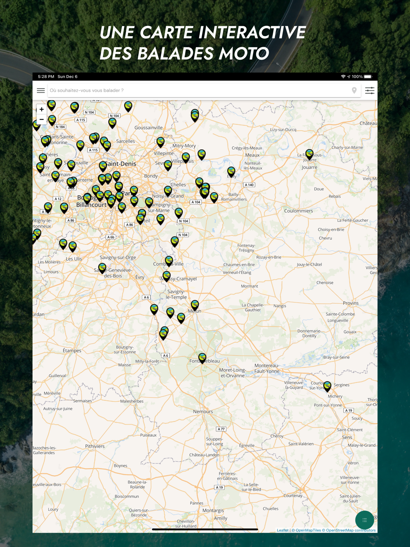
Task: Select the ride marker at Sevran
Action: click(168, 165)
